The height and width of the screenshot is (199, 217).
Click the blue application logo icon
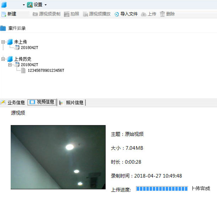click(x=4, y=5)
